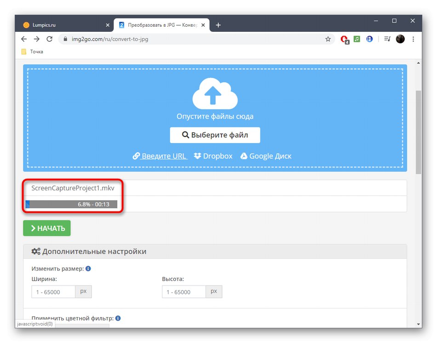Choose a file from Google Диск
The image size is (437, 343).
[266, 156]
